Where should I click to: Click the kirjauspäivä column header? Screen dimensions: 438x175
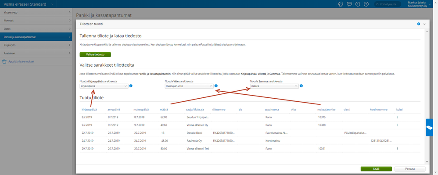(x=89, y=109)
